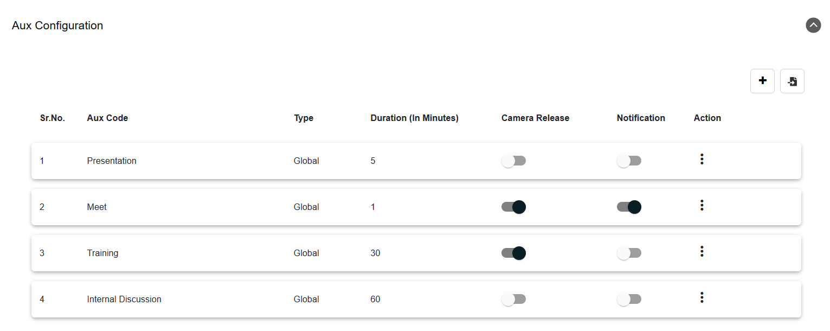830x331 pixels.
Task: Click serial number 2 in Meet row
Action: tap(42, 207)
